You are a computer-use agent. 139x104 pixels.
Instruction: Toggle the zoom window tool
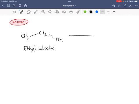(14, 12)
